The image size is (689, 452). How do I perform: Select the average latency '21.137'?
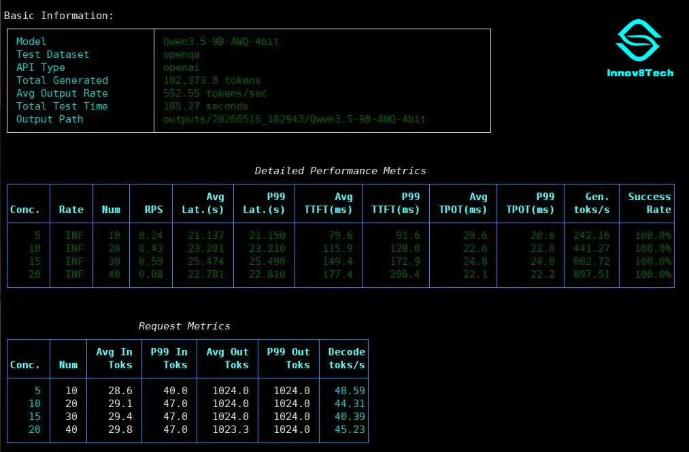pos(205,236)
